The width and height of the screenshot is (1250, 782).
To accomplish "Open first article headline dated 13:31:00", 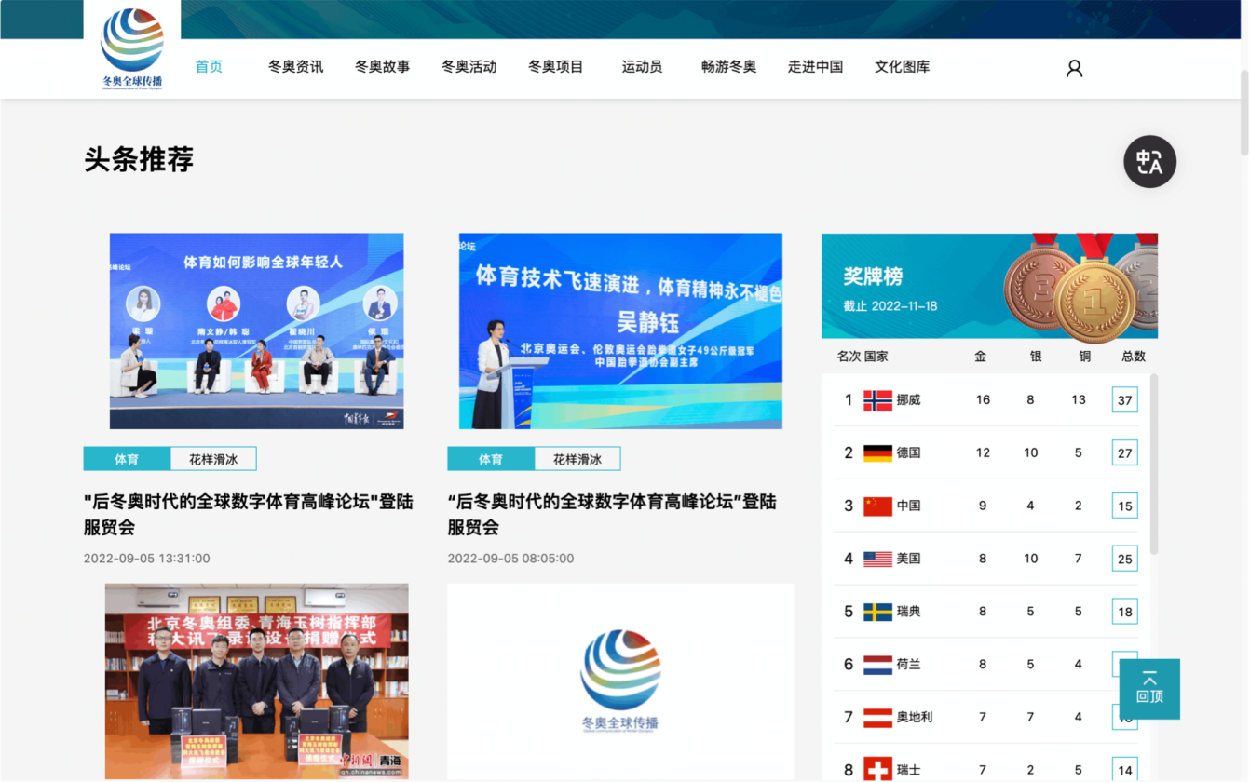I will pos(248,515).
